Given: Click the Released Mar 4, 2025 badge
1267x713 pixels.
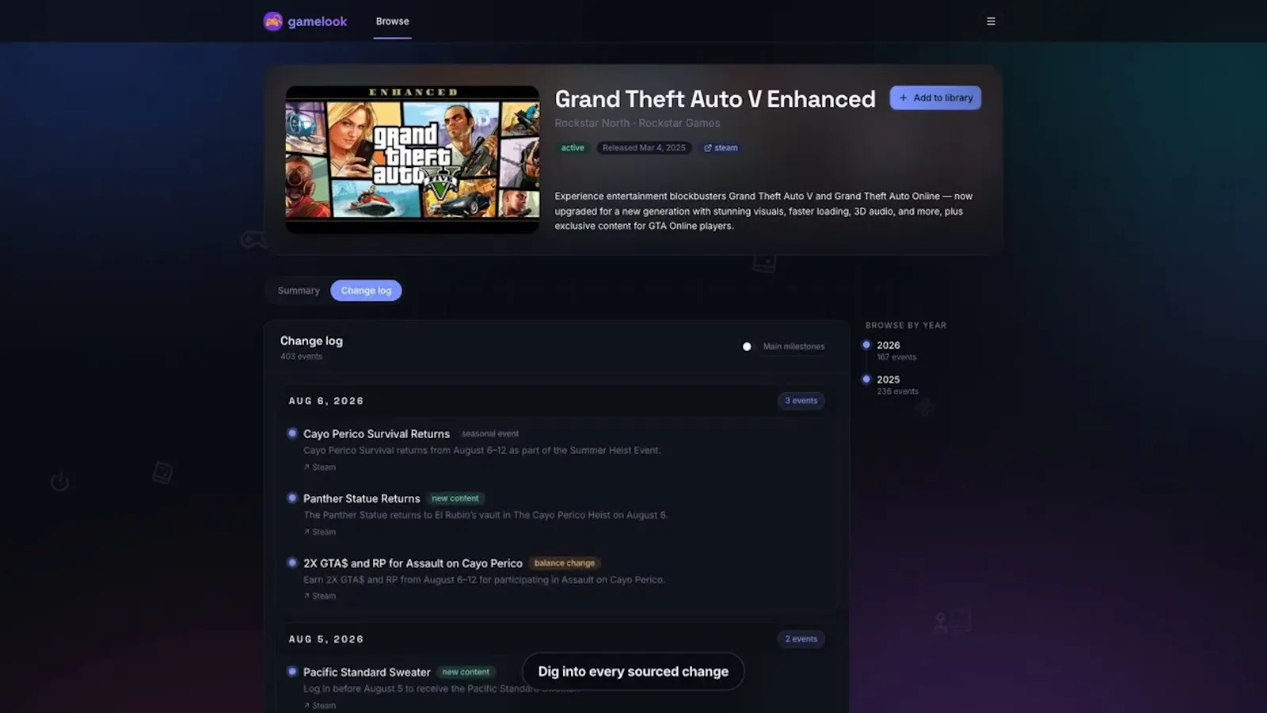Looking at the screenshot, I should (x=644, y=147).
